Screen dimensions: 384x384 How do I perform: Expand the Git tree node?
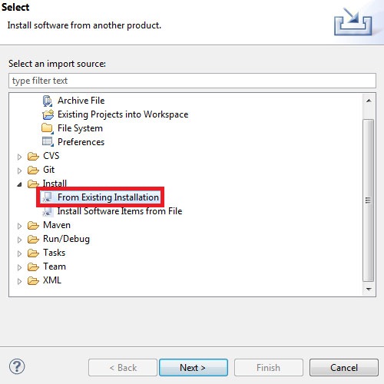tap(19, 170)
